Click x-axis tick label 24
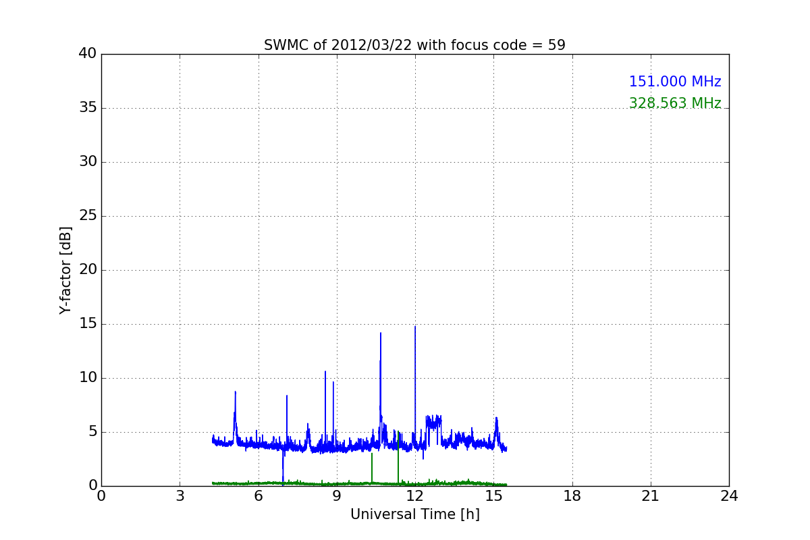The image size is (810, 540). [729, 495]
